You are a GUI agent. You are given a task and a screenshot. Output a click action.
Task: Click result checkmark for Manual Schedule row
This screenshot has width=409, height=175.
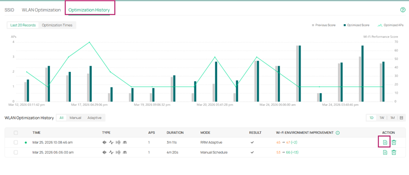click(252, 152)
